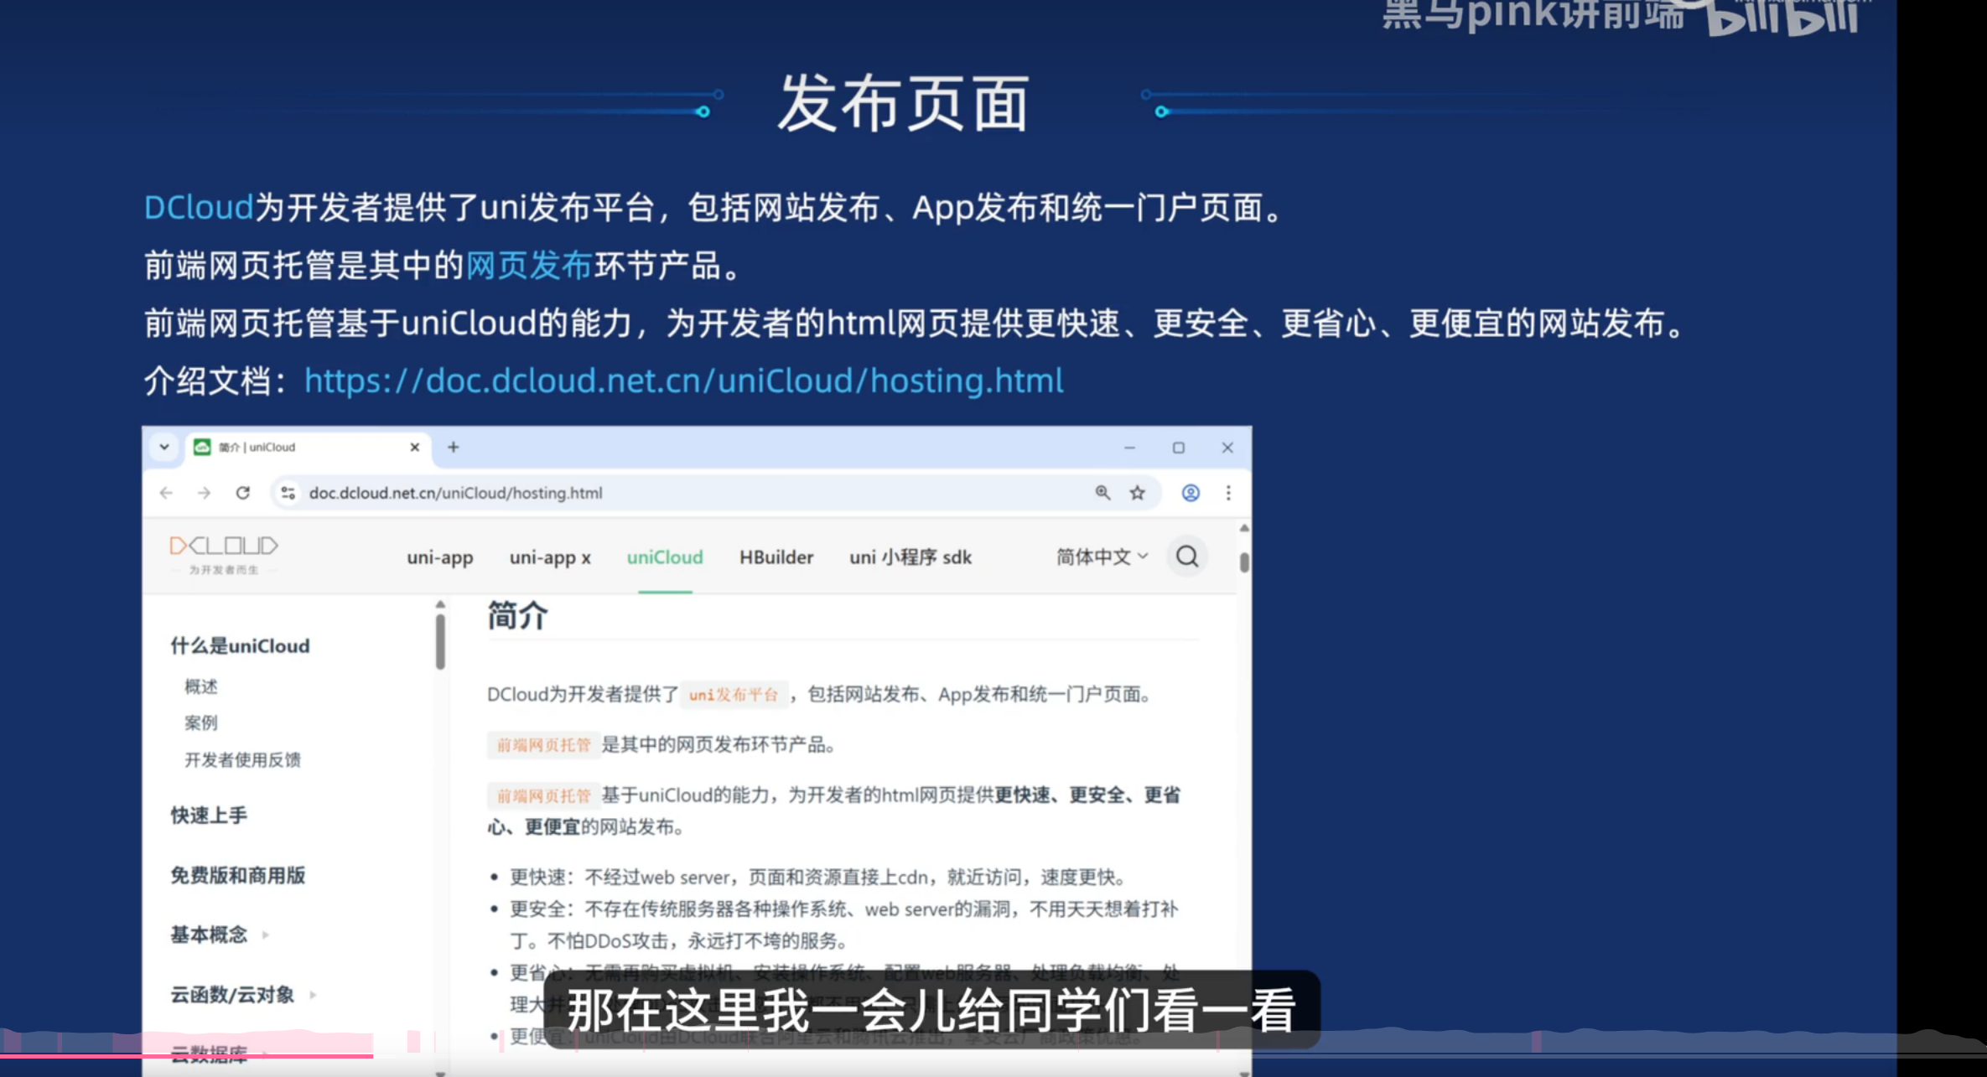Click the browser forward arrow

pos(204,493)
